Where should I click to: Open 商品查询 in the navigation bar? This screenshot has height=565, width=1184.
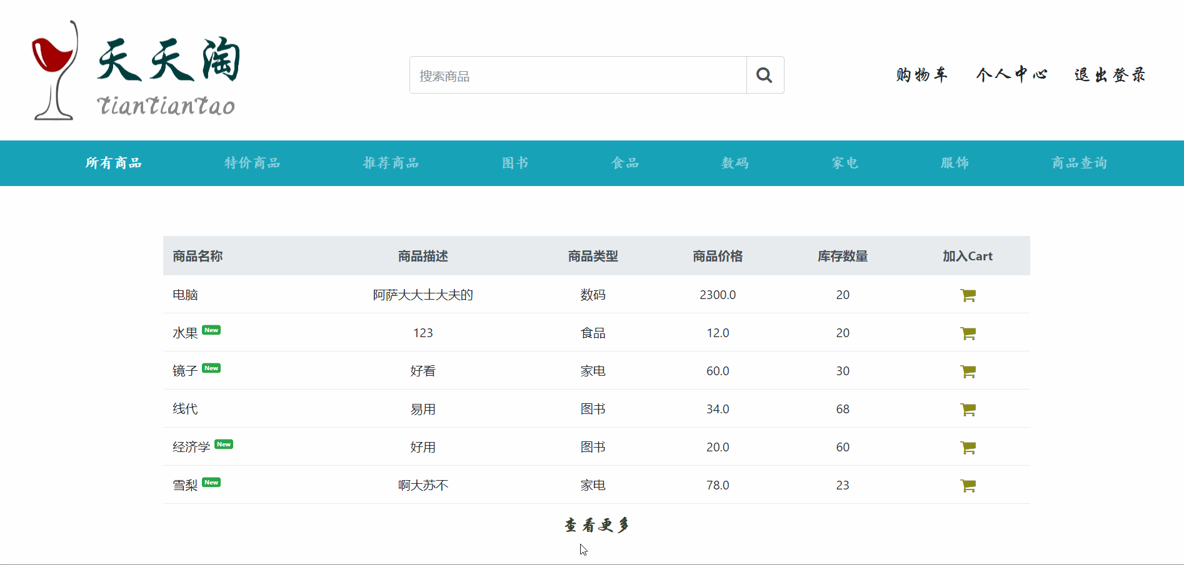[x=1080, y=163]
